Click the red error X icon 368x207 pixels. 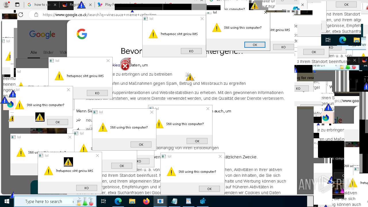pyautogui.click(x=125, y=66)
